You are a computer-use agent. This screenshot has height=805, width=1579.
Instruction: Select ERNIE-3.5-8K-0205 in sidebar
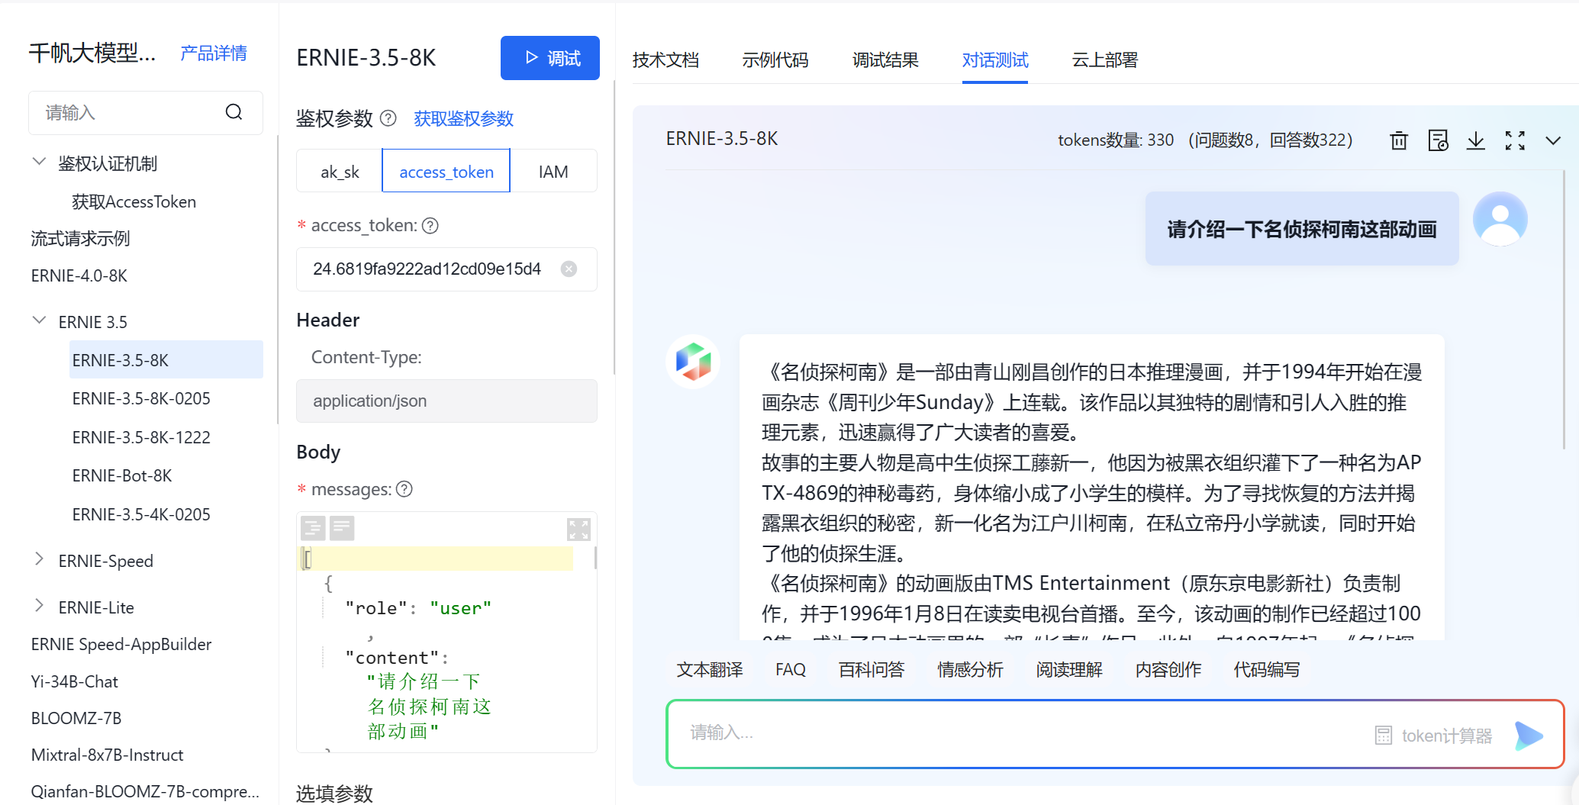tap(141, 398)
